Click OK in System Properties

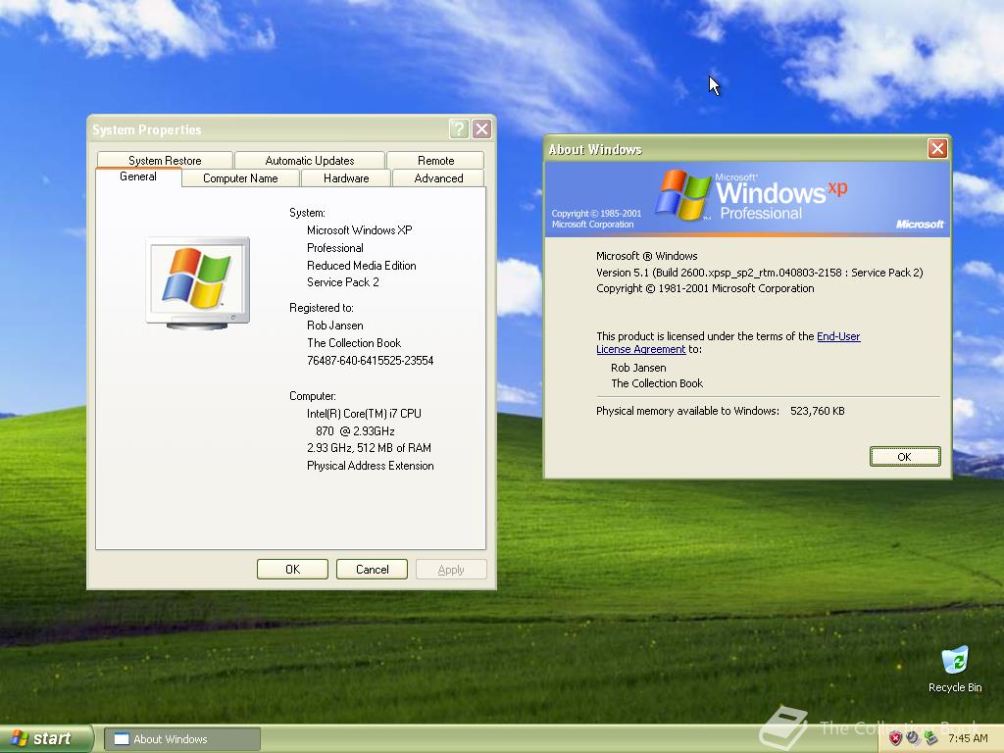point(292,570)
